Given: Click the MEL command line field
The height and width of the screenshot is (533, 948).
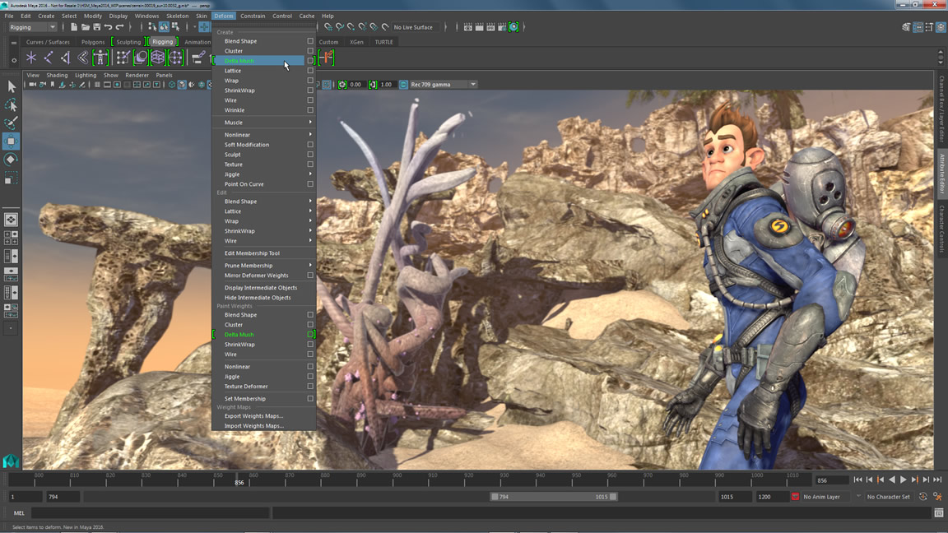Looking at the screenshot, I should pyautogui.click(x=150, y=513).
